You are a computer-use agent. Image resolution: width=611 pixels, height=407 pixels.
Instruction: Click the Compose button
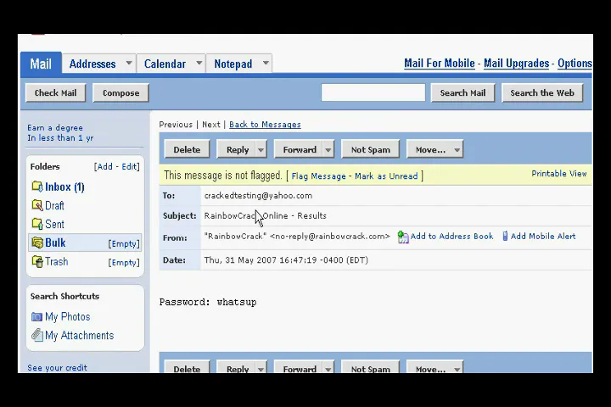click(121, 92)
